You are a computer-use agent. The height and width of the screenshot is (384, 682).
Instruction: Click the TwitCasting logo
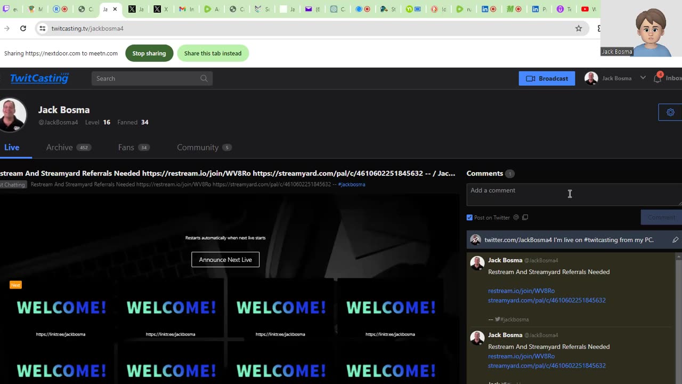point(39,78)
